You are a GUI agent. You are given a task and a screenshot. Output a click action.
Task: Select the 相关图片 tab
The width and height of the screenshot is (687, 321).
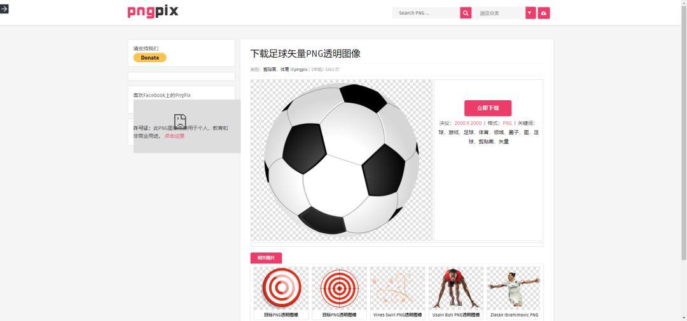coord(266,258)
